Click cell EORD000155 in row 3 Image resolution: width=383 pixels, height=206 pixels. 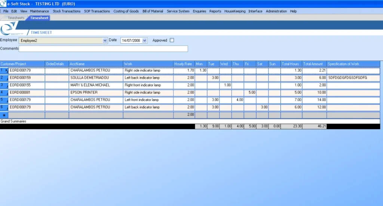27,85
